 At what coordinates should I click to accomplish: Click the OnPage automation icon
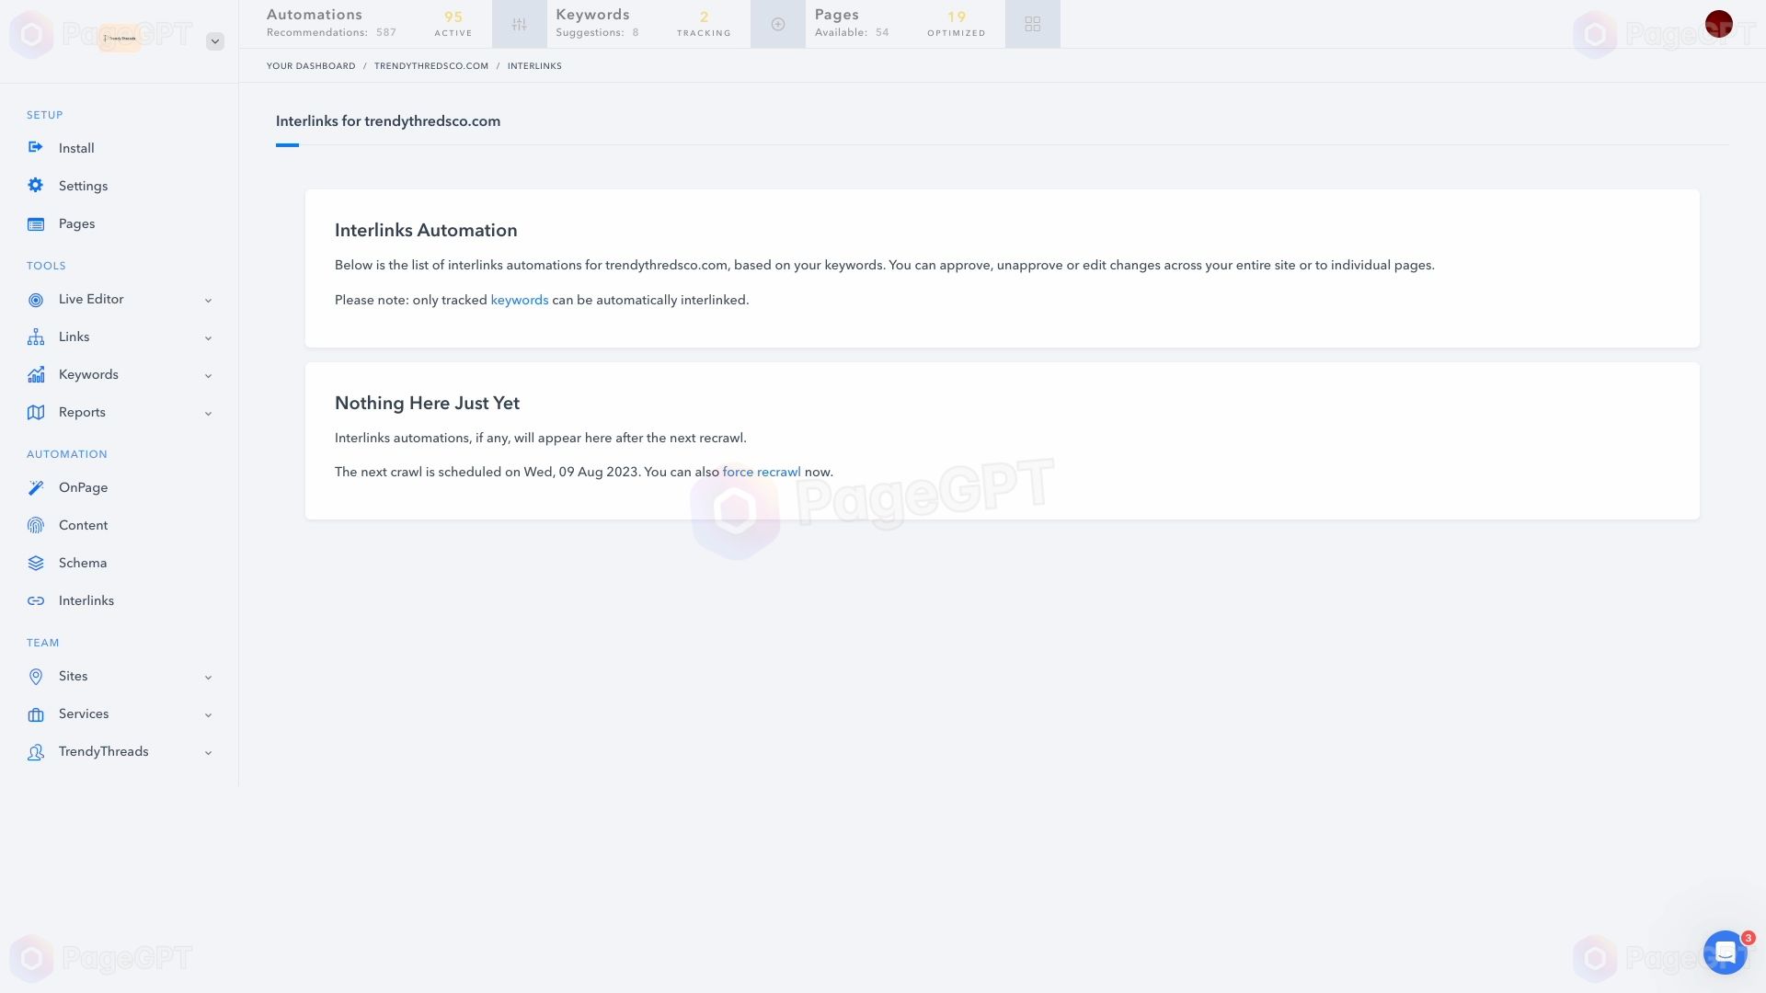[x=35, y=487]
